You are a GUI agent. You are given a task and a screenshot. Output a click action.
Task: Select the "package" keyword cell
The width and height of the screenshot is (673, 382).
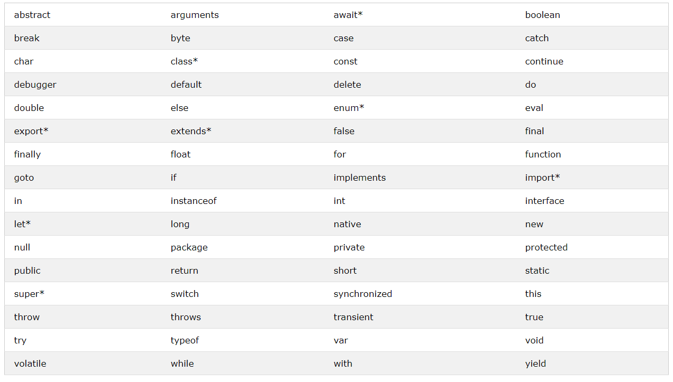pos(189,247)
